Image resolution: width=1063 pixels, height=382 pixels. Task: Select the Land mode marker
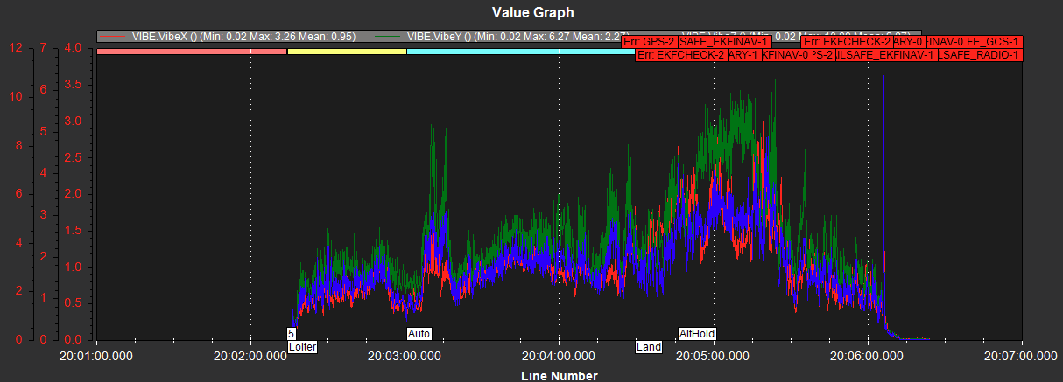(649, 347)
